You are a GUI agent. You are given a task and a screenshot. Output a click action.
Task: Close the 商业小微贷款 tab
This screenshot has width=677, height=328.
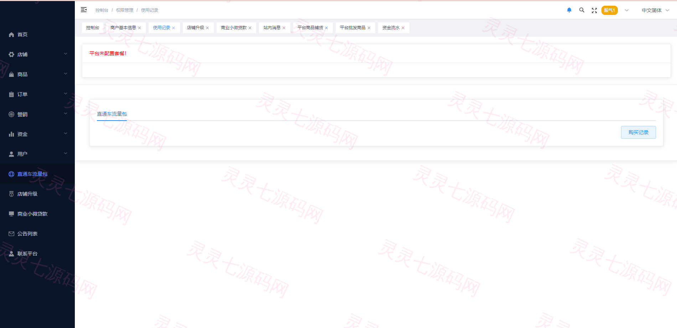250,28
